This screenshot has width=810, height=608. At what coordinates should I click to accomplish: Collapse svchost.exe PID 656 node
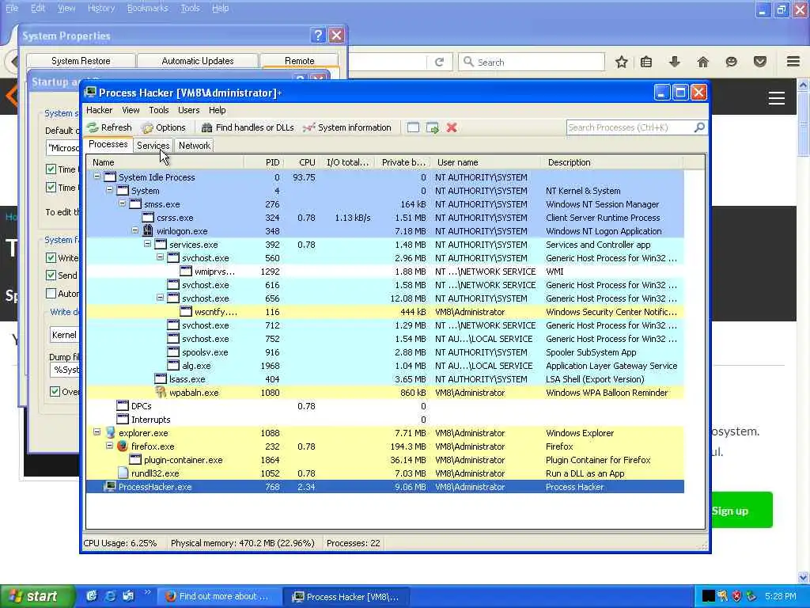[160, 298]
